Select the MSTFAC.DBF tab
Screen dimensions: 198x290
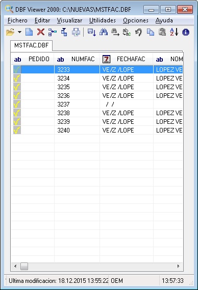coord(32,45)
